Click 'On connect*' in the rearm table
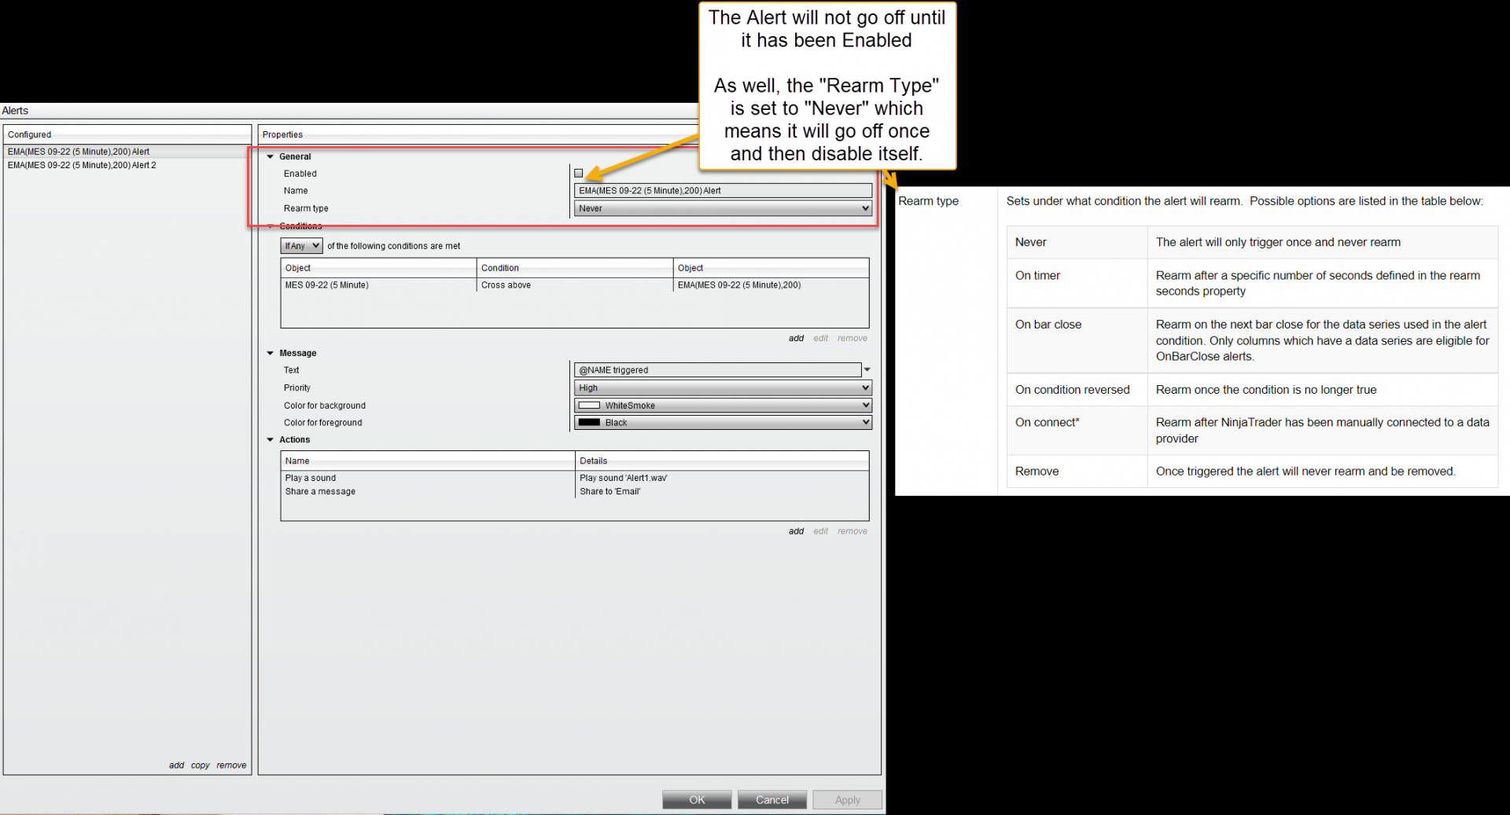Screen dimensions: 1510x815 pyautogui.click(x=1047, y=422)
